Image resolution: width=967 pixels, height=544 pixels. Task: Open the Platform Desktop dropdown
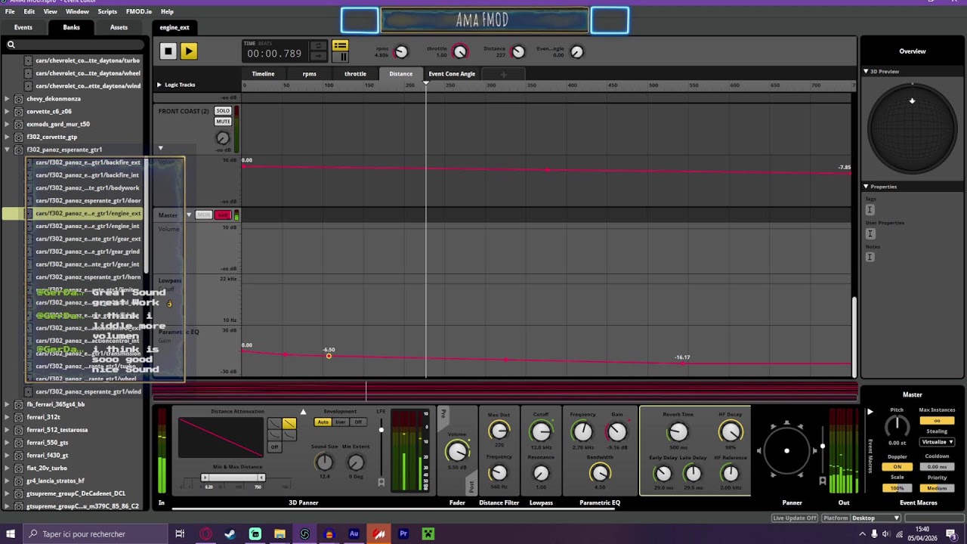(x=875, y=518)
